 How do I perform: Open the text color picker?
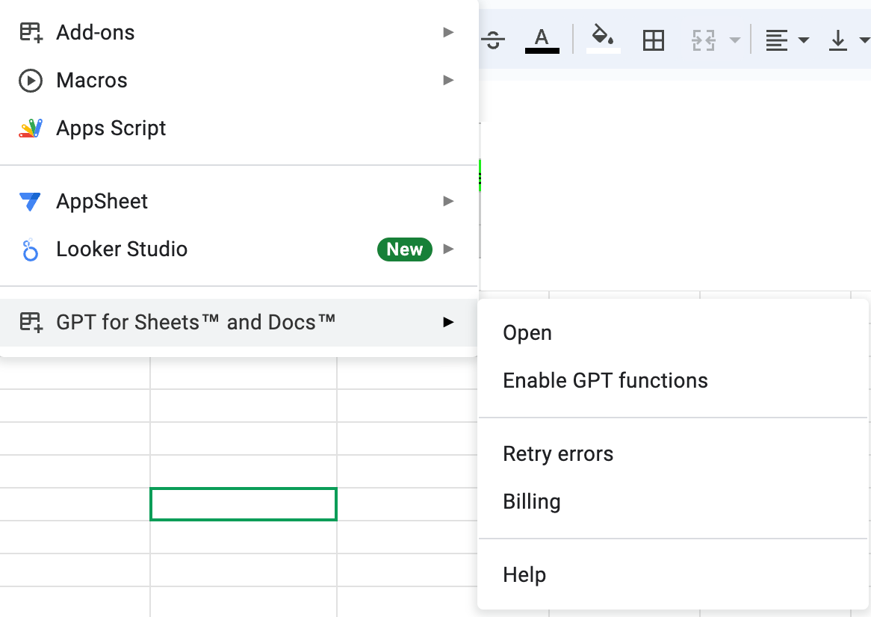(542, 40)
